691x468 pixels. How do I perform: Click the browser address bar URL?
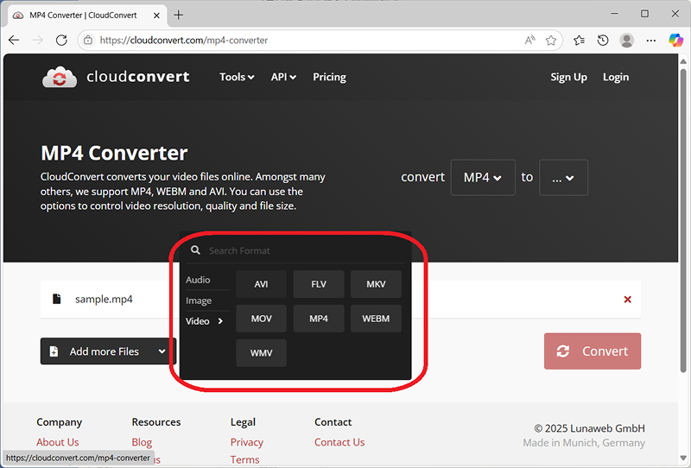[x=184, y=40]
